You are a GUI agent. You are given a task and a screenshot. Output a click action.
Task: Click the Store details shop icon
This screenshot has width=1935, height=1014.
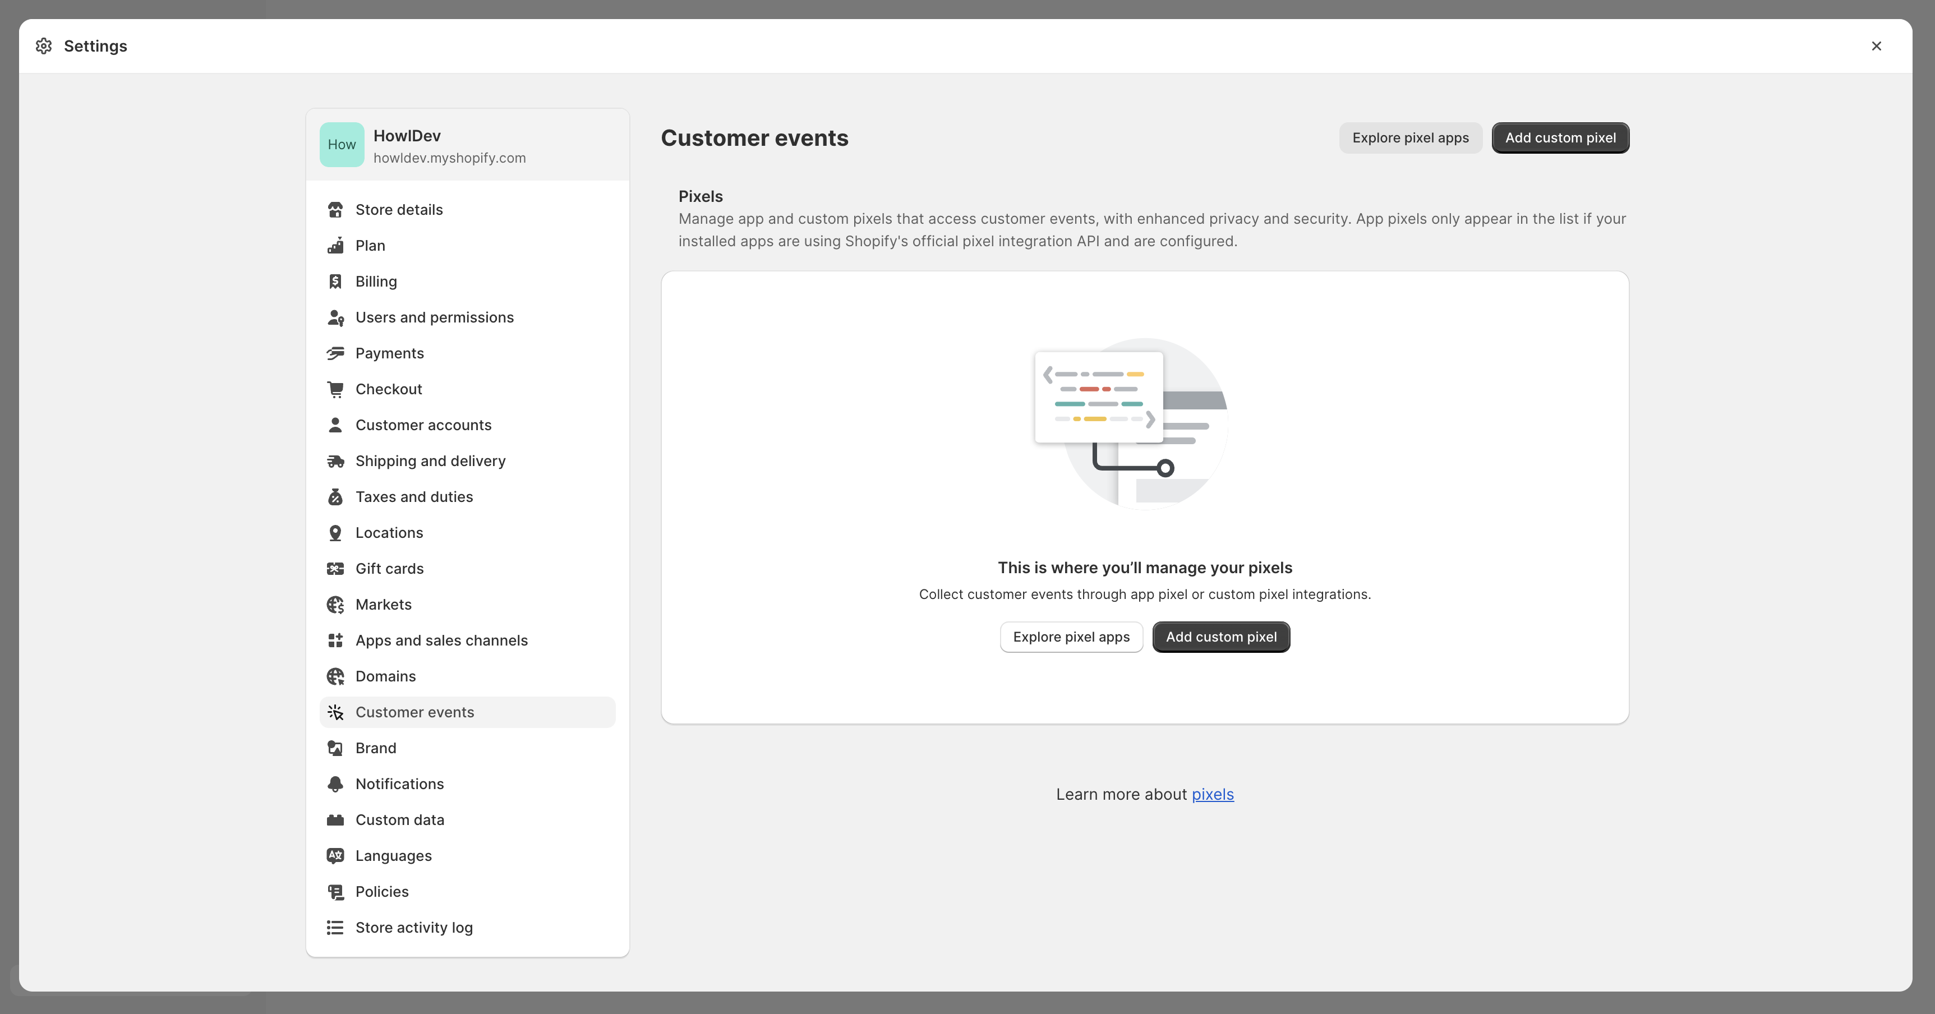click(335, 210)
